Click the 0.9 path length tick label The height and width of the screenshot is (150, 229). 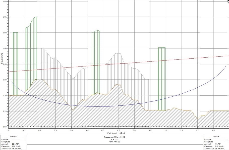pyautogui.click(x=150, y=130)
